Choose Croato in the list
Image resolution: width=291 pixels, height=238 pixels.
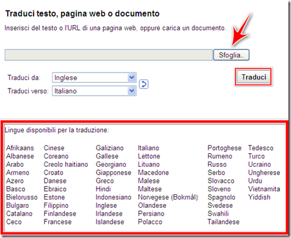53,173
